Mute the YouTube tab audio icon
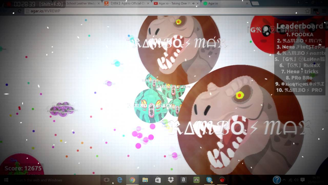 (x=193, y=3)
